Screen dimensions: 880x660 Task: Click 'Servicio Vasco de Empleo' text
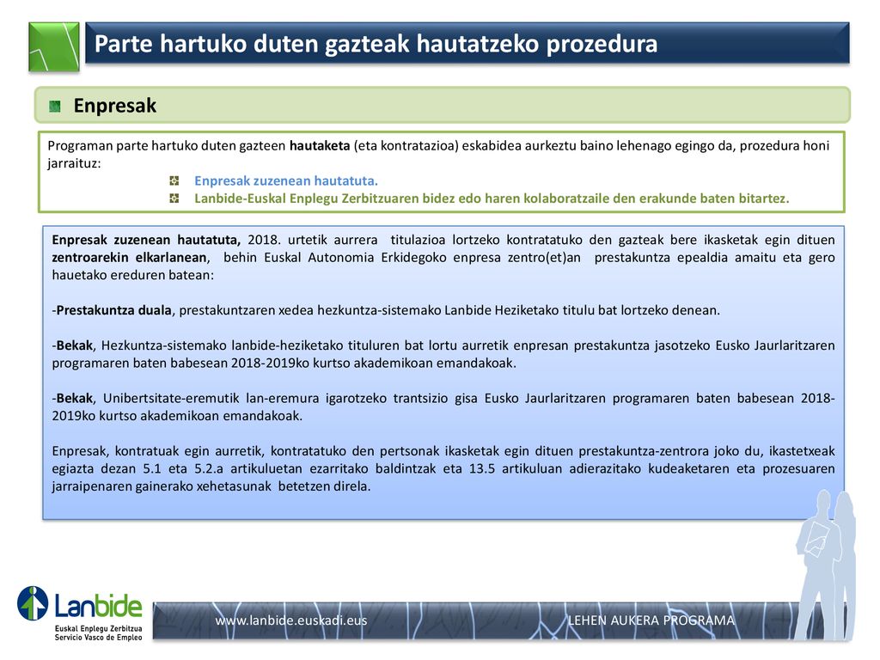pos(98,638)
